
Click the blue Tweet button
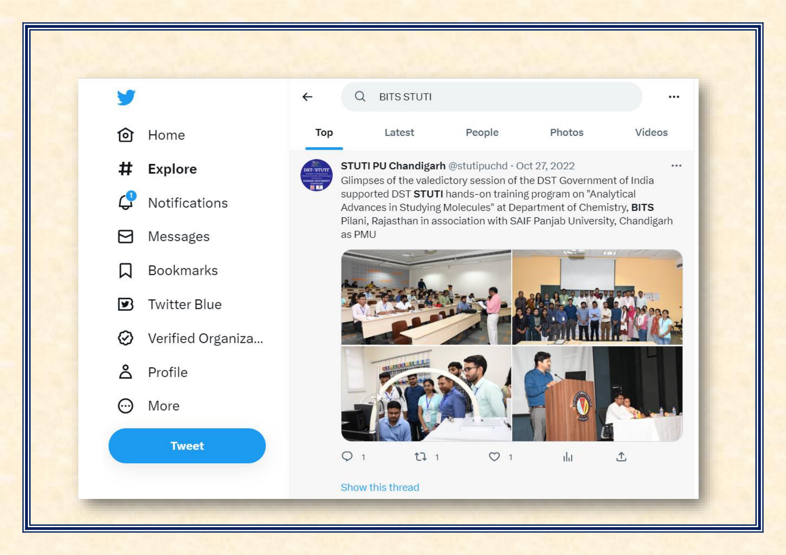[x=187, y=446]
